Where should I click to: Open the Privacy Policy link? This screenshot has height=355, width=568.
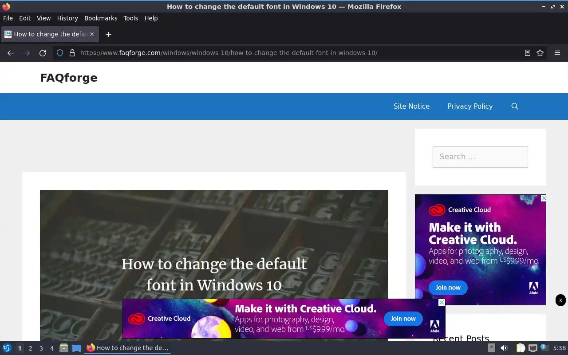click(470, 106)
